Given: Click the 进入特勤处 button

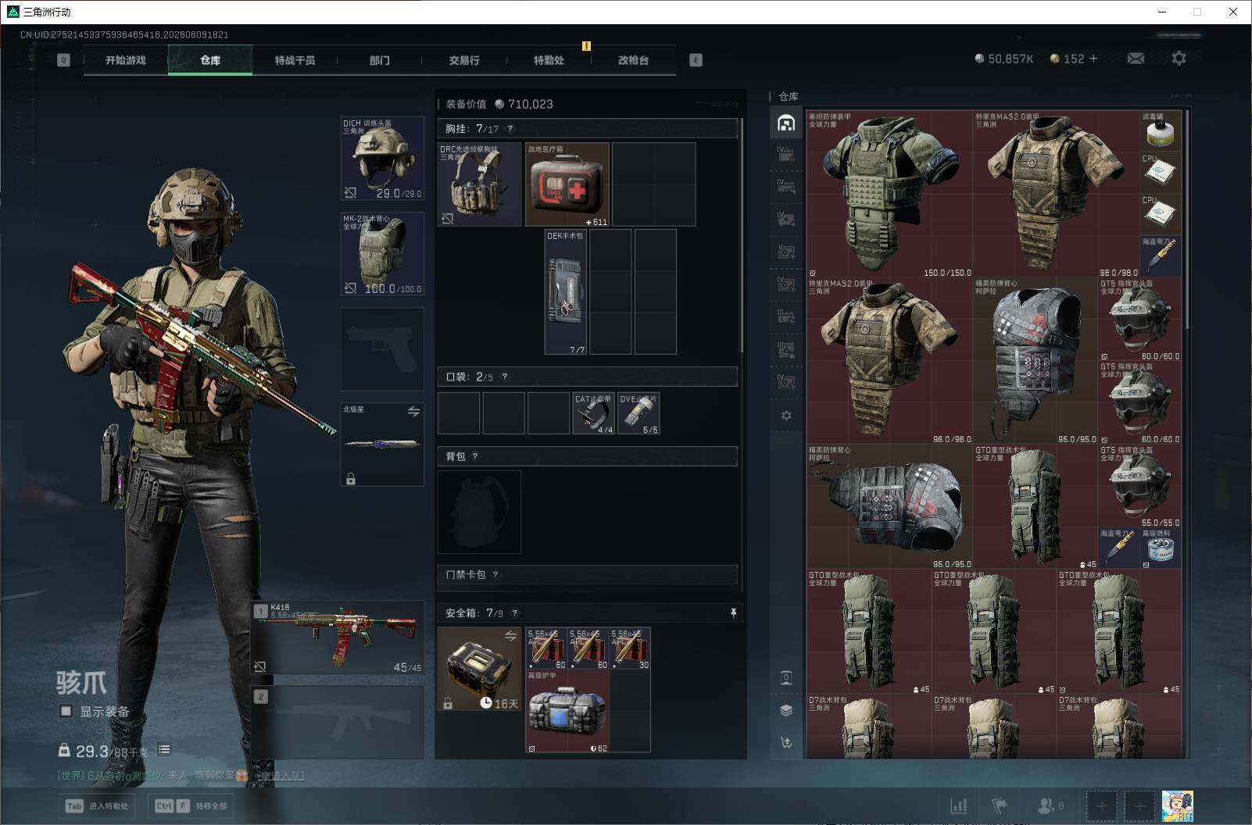Looking at the screenshot, I should (x=98, y=805).
